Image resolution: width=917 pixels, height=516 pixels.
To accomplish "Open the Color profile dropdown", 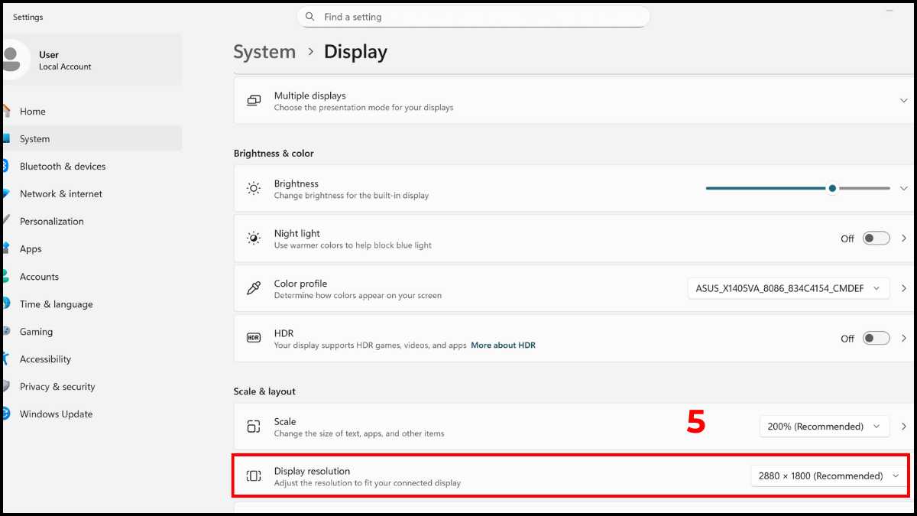I will click(x=788, y=288).
